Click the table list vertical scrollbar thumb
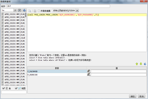148x99 pixels. [x=26, y=15]
